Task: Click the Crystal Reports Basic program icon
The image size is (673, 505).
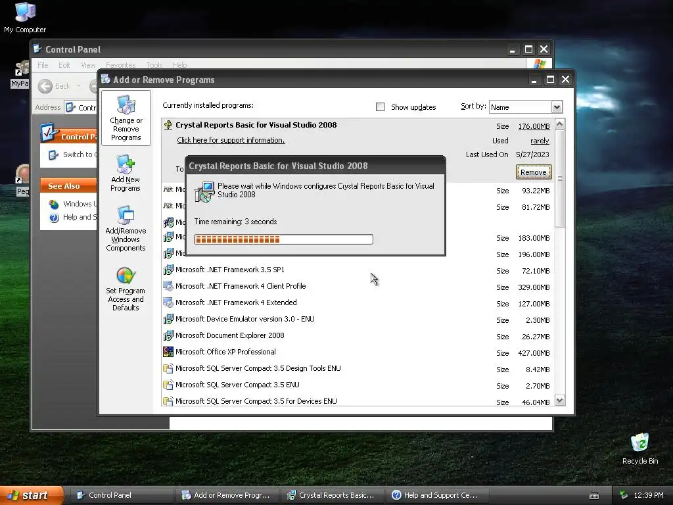Action: [x=168, y=125]
